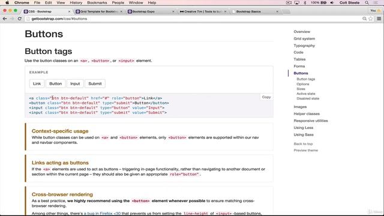Click the Preview theme link
Viewport: 384px width, 216px height.
click(306, 150)
